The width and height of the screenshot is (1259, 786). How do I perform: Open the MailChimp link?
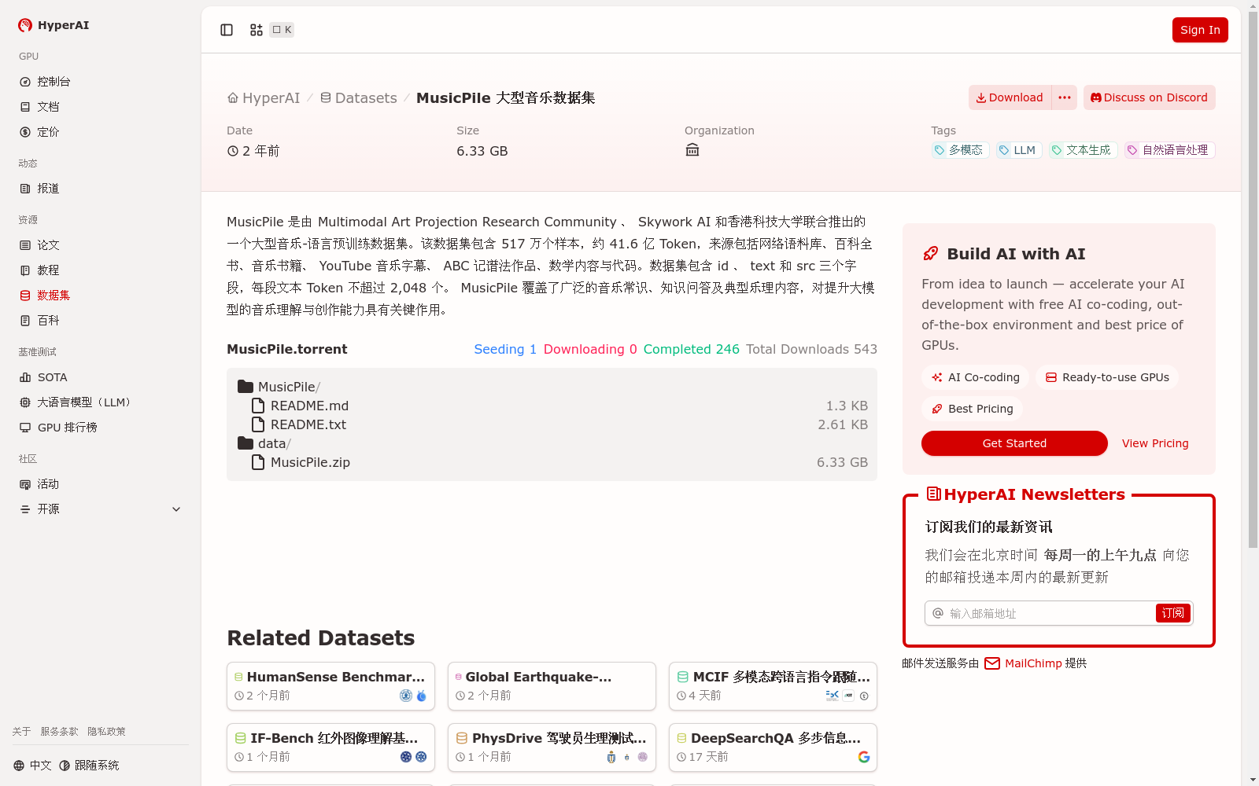click(x=1023, y=663)
